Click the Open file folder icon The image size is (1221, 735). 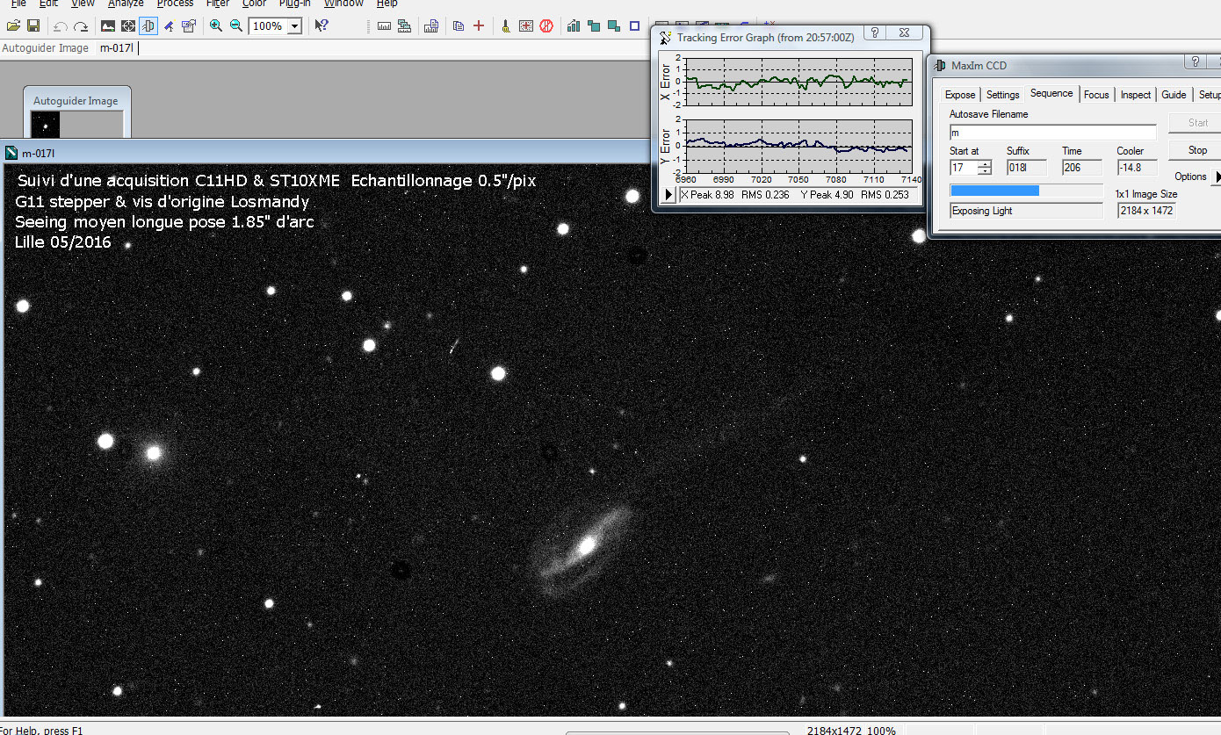pos(13,26)
